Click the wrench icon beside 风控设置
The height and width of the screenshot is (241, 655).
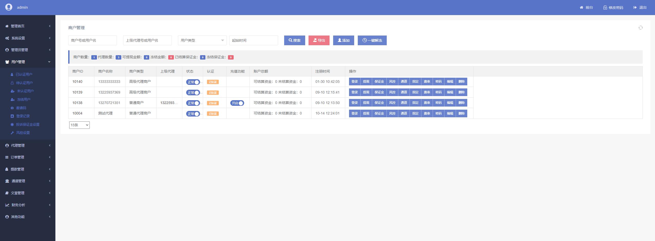pyautogui.click(x=12, y=133)
